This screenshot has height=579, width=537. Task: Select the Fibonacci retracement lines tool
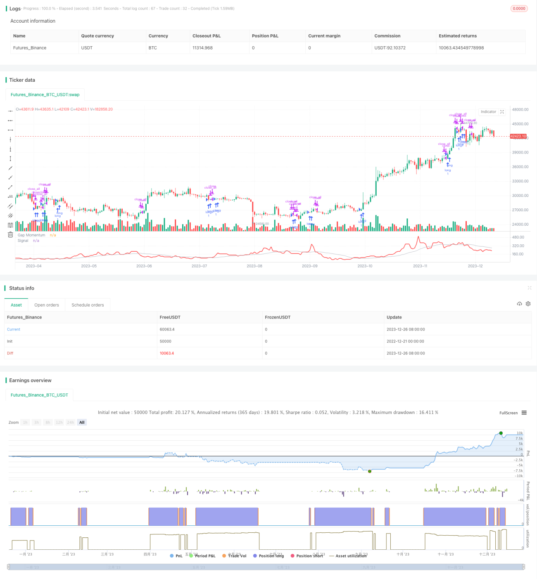10,225
